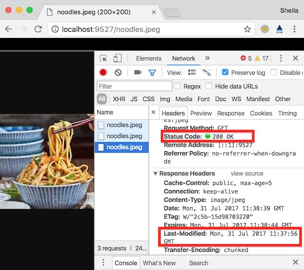This screenshot has width=304, height=270.
Task: Click the yellow warning count icon
Action: pyautogui.click(x=257, y=58)
